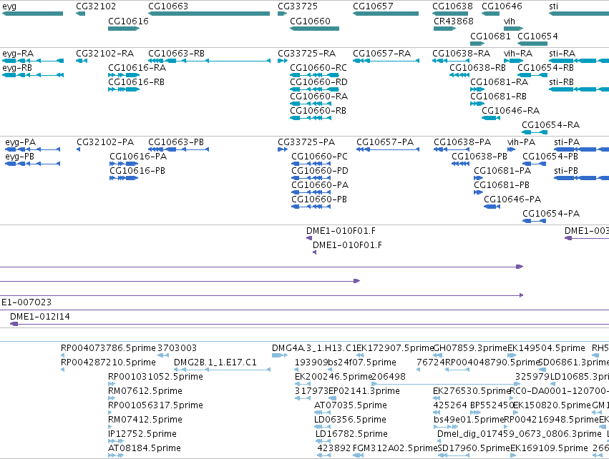Select transcript CG10663-RB

(210, 61)
